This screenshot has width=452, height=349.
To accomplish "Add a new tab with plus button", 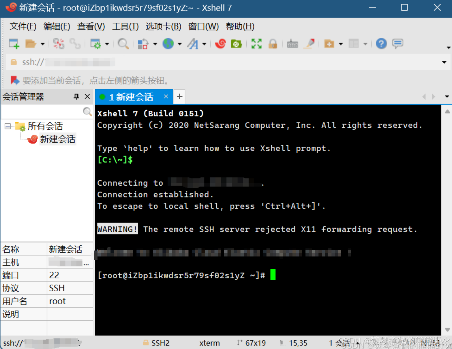I will point(180,97).
